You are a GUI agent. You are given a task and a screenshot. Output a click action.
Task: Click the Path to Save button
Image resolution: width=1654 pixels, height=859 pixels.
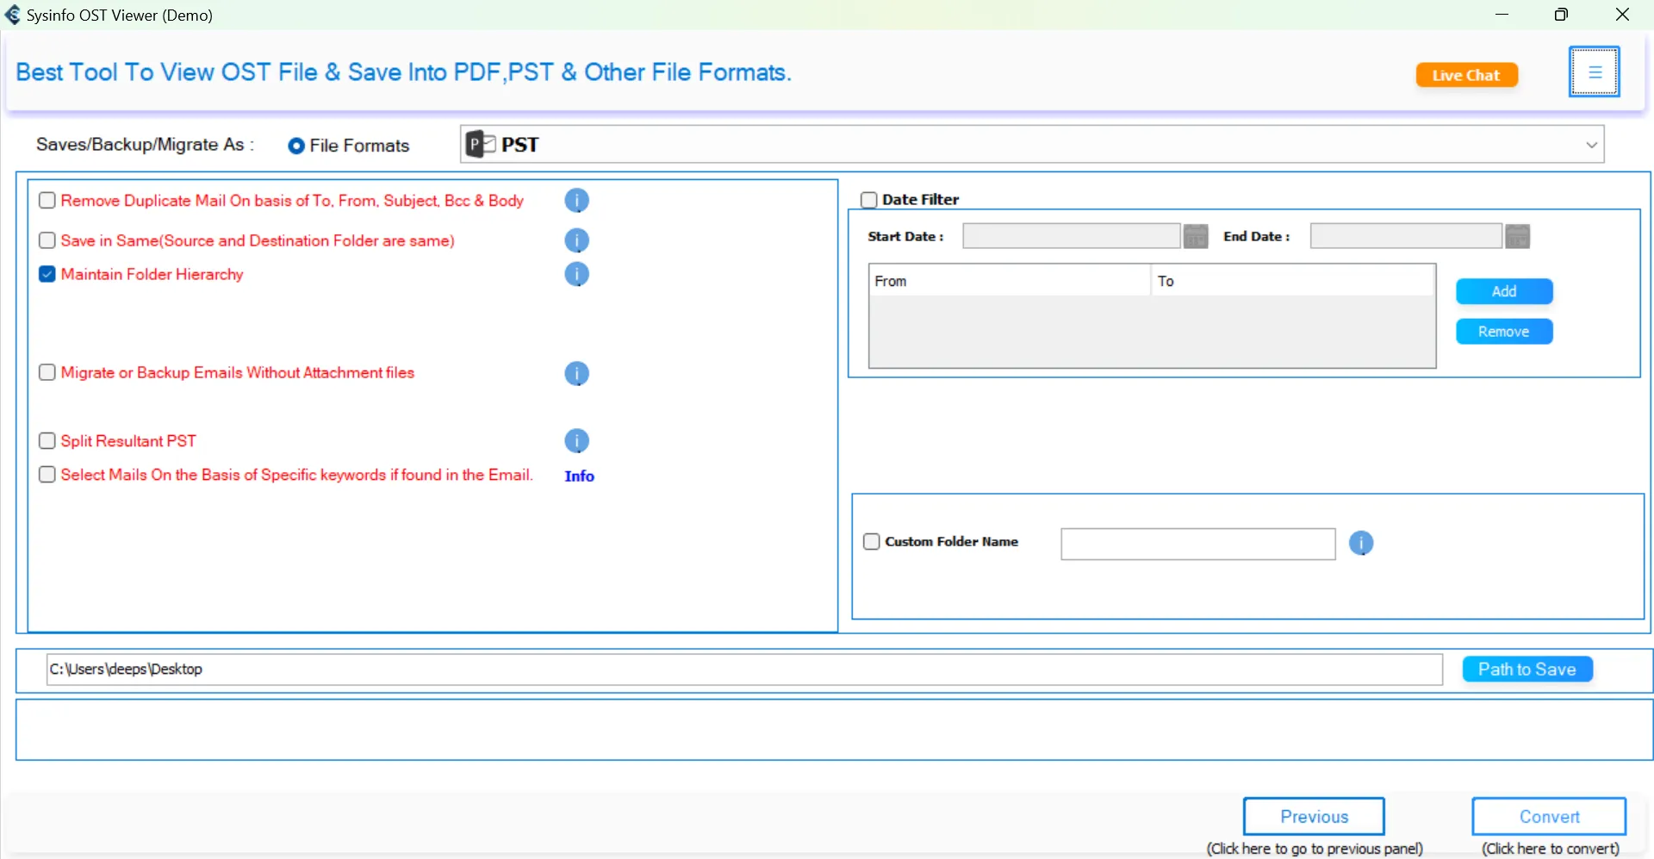[1527, 669]
